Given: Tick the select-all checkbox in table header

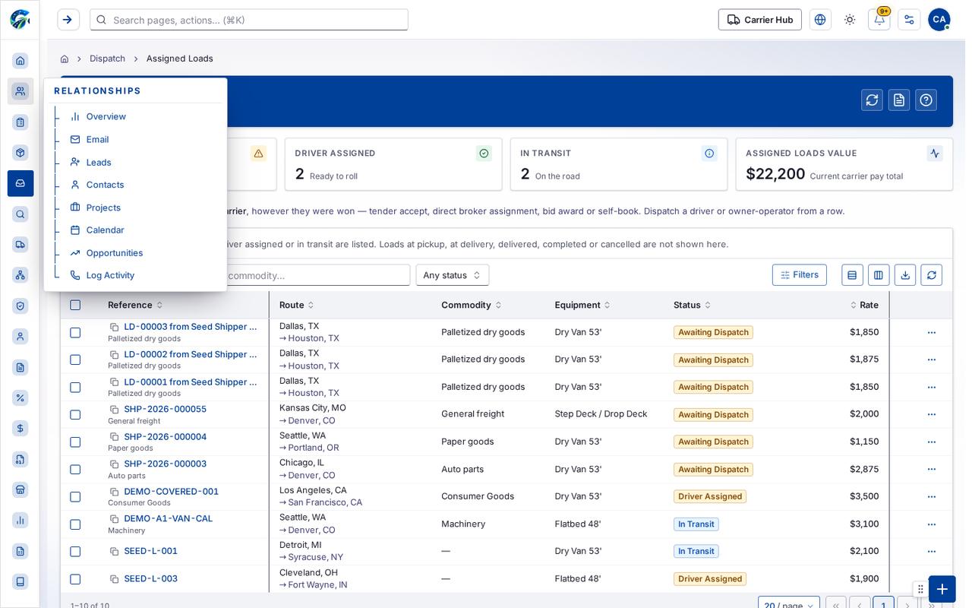Looking at the screenshot, I should 75,305.
